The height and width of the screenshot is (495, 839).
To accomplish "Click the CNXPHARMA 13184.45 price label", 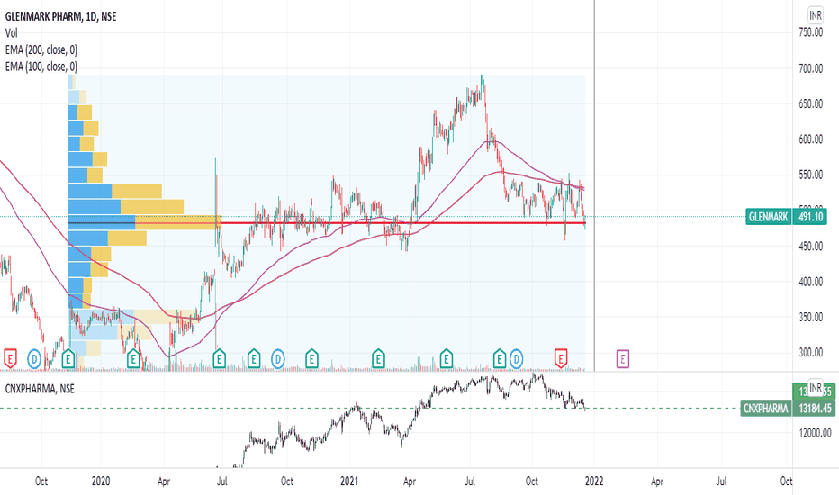I will point(787,409).
